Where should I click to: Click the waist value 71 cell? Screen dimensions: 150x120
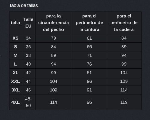pos(89,55)
